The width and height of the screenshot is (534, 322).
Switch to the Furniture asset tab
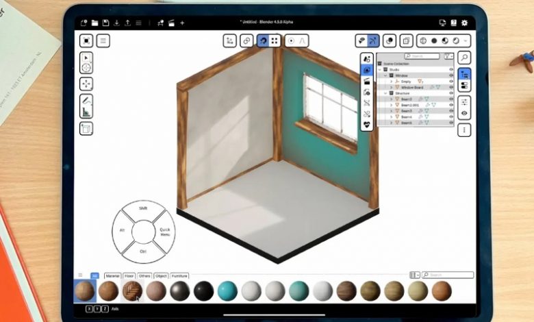tap(180, 275)
